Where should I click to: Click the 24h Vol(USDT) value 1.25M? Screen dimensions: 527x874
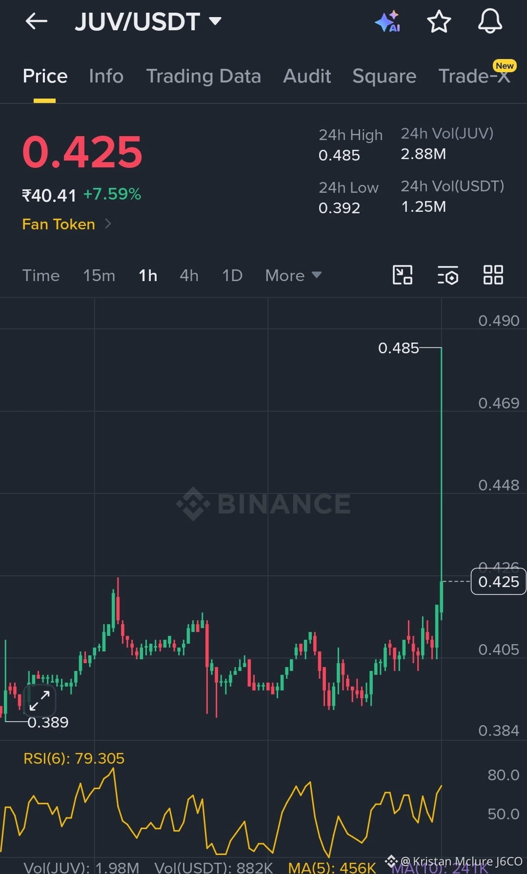click(423, 206)
